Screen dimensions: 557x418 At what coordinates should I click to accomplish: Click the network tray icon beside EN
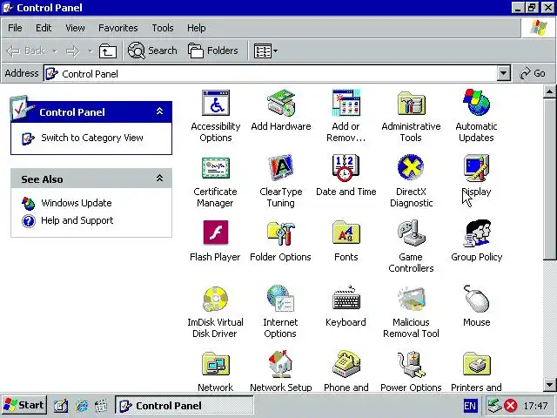click(x=494, y=406)
